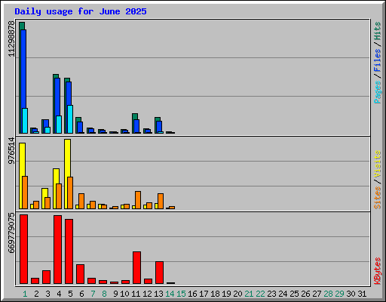Click the yellow visits bar for day 4
The image size is (386, 302).
click(55, 189)
